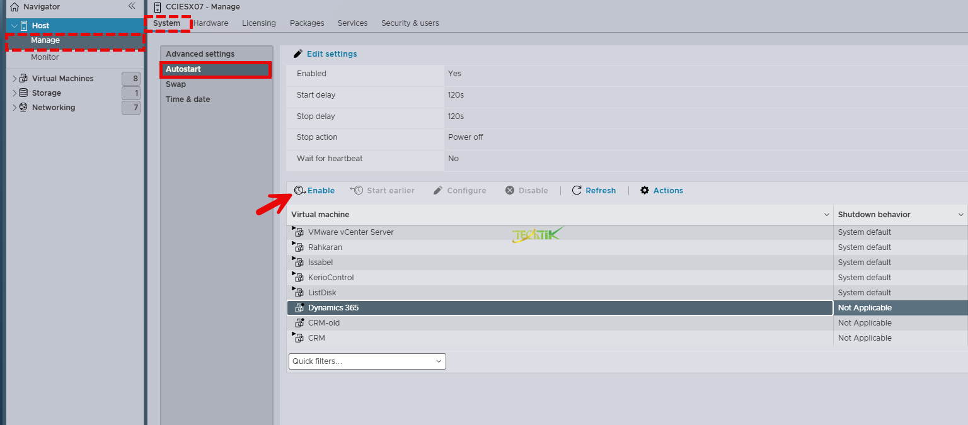Click the Start delay value 120s
968x425 pixels.
pyautogui.click(x=456, y=95)
